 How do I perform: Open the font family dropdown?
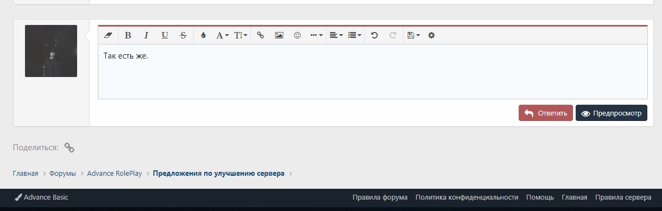point(222,35)
